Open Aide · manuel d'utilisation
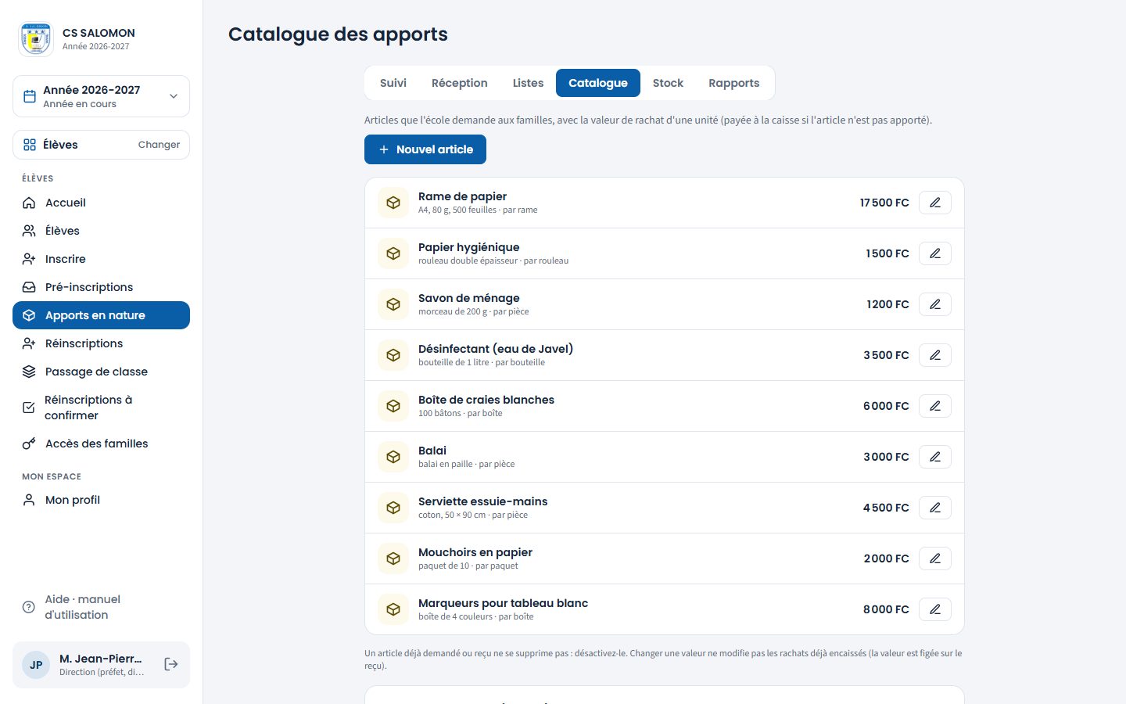The image size is (1126, 704). [101, 607]
